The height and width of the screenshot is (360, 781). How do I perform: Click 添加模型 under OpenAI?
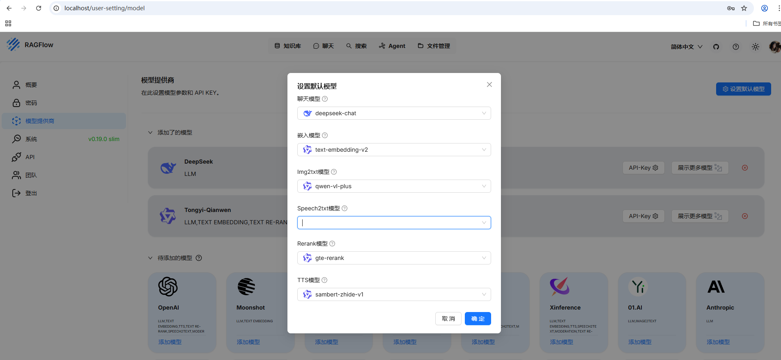click(x=170, y=342)
